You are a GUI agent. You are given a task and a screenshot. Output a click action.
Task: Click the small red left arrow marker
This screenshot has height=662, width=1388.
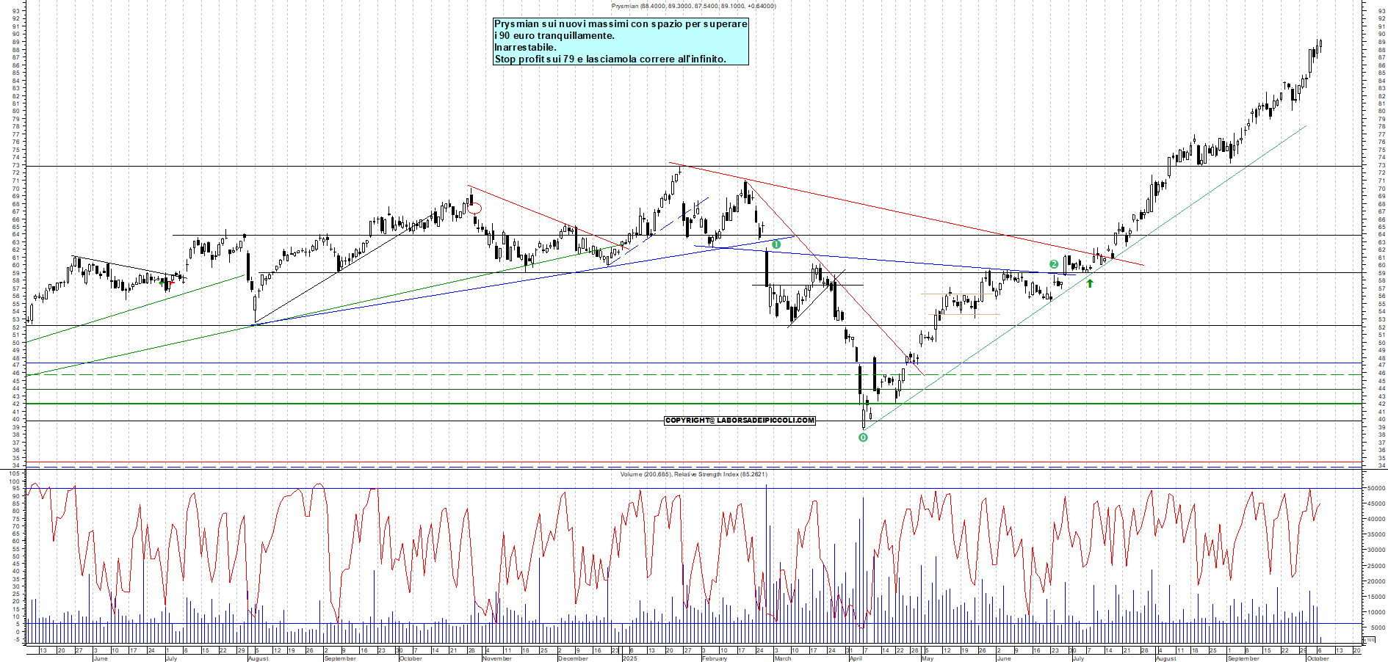pos(171,283)
